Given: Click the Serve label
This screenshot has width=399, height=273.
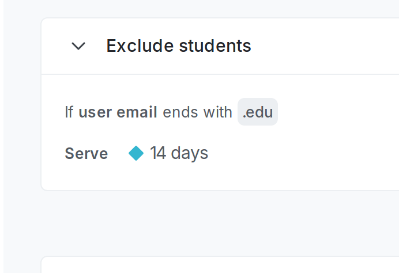Looking at the screenshot, I should (x=86, y=154).
